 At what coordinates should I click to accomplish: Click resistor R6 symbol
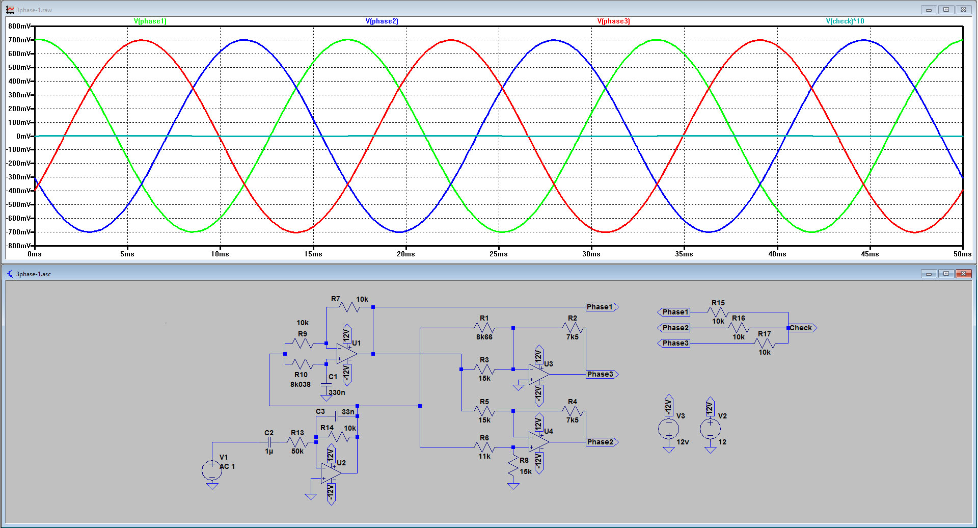484,447
